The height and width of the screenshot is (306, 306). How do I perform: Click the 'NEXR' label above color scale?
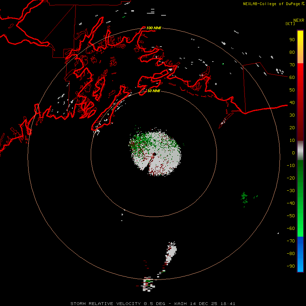pyautogui.click(x=299, y=20)
